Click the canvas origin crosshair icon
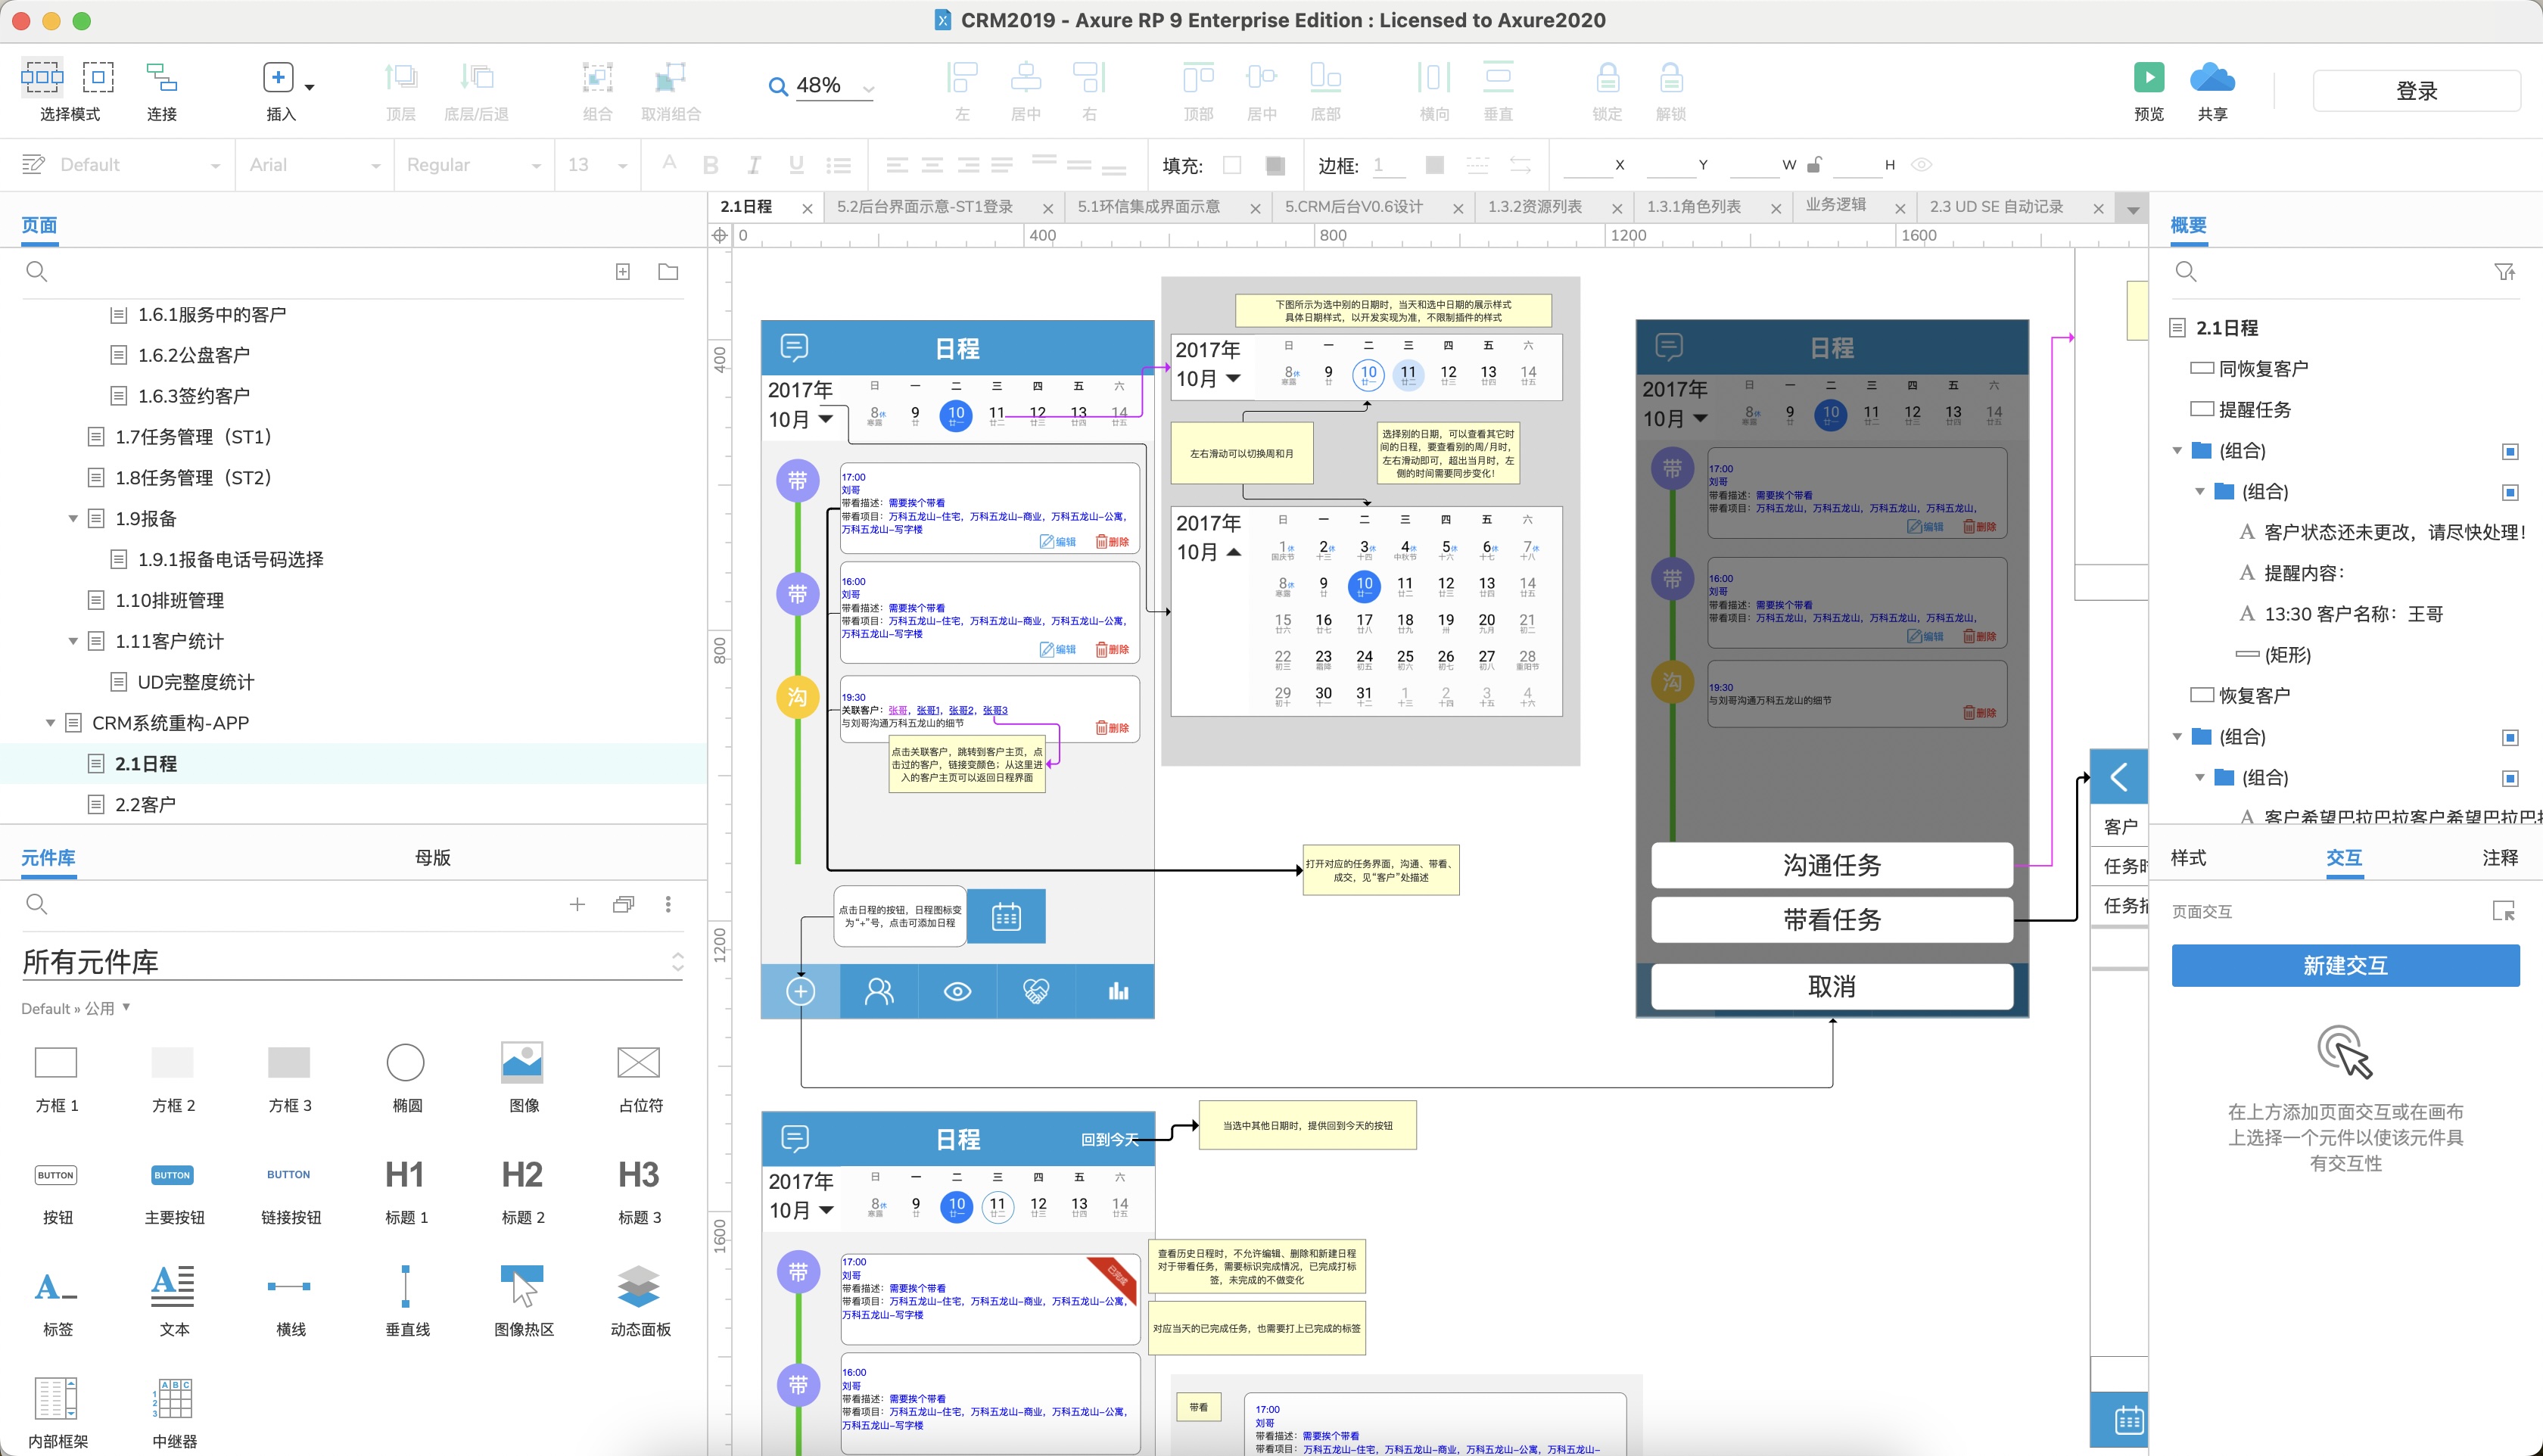Viewport: 2543px width, 1456px height. click(x=719, y=236)
